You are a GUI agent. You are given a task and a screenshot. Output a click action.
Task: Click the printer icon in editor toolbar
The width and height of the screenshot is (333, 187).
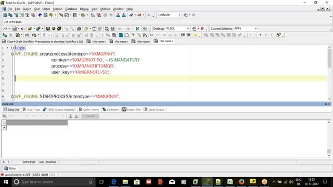[79, 29]
